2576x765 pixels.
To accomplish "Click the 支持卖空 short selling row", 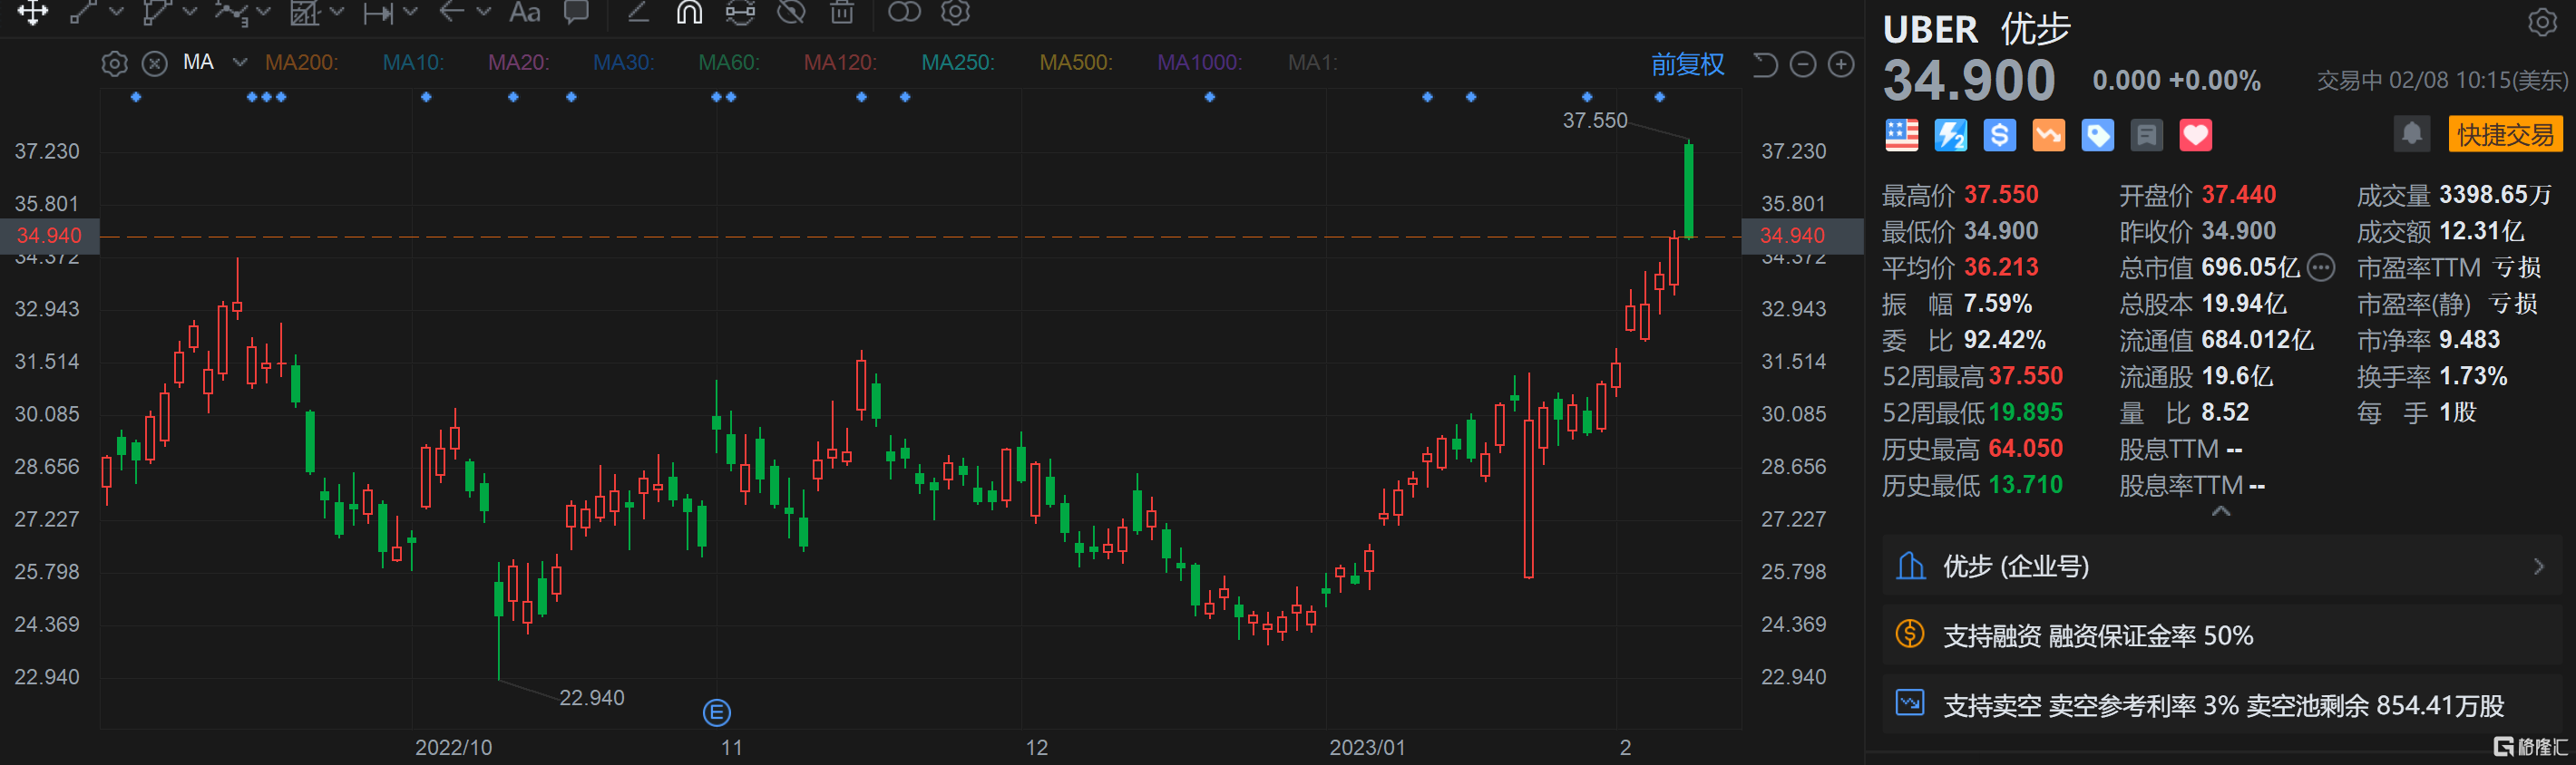I will [2222, 705].
